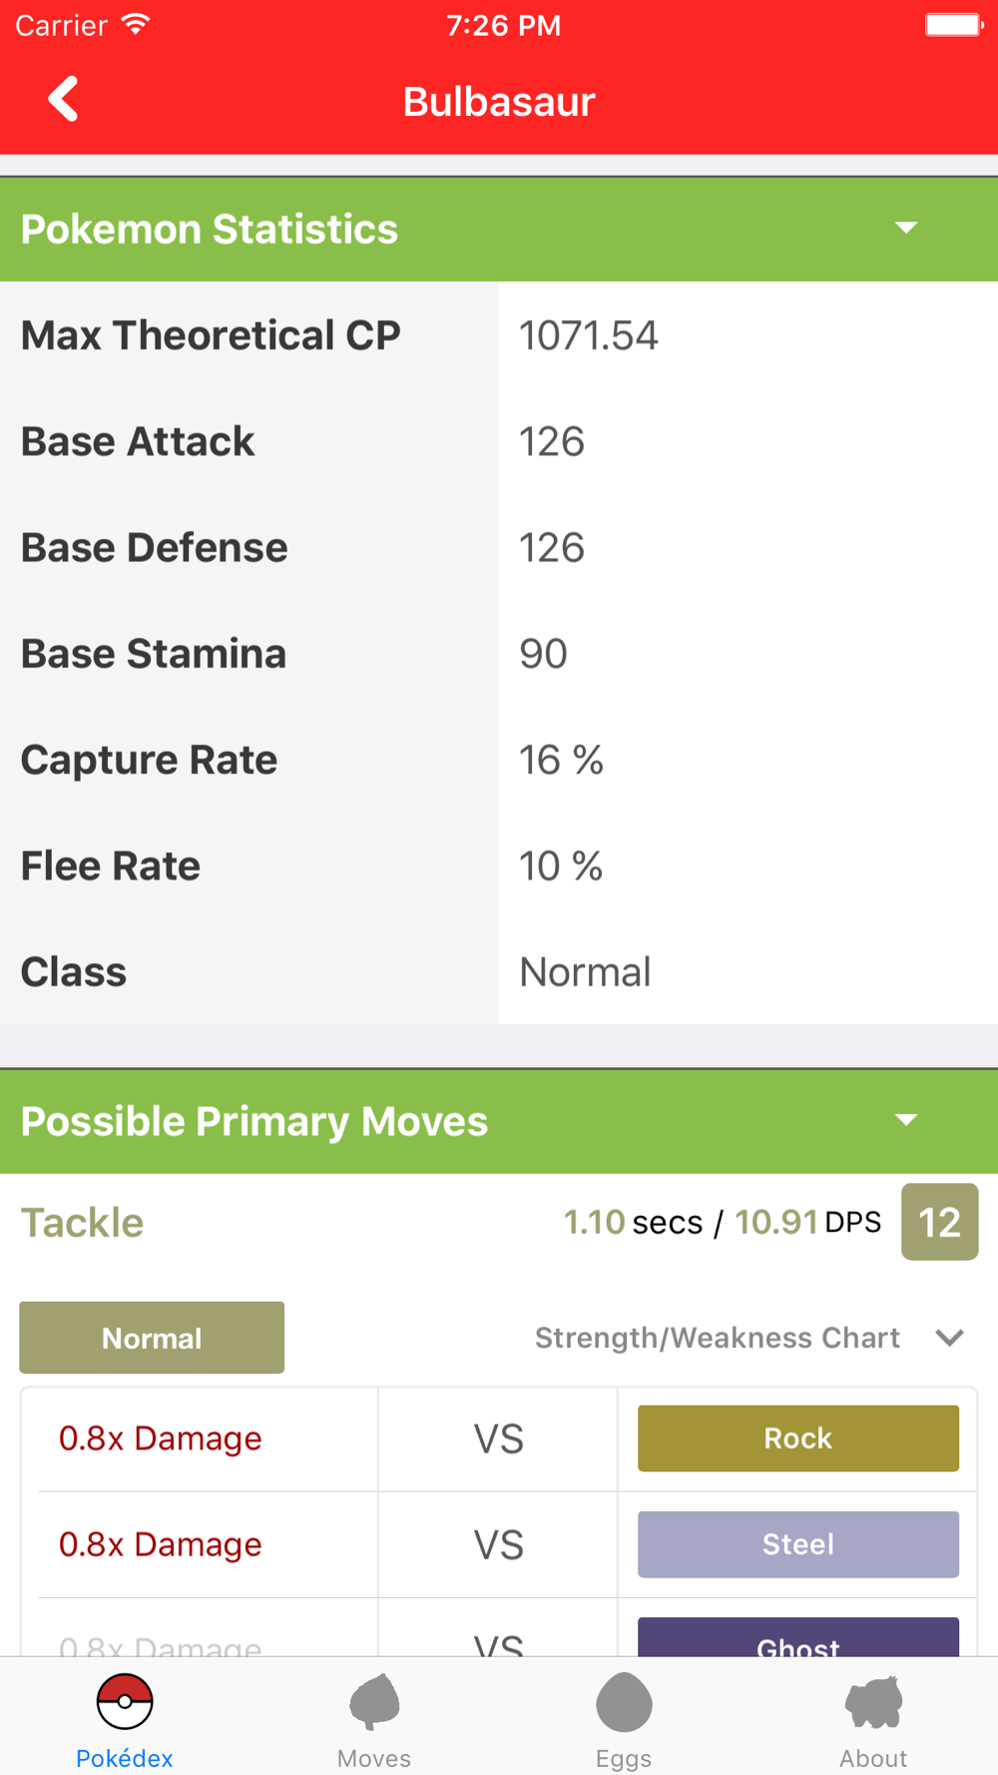The width and height of the screenshot is (998, 1775).
Task: Tap the Rock type badge
Action: (797, 1439)
